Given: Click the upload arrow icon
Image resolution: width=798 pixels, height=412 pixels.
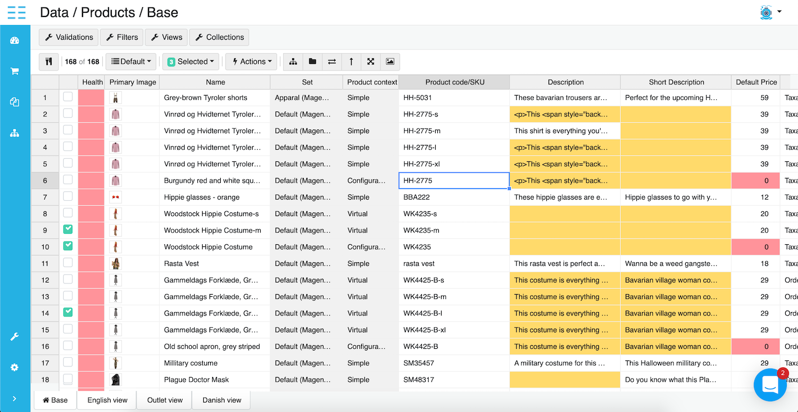Looking at the screenshot, I should [351, 62].
